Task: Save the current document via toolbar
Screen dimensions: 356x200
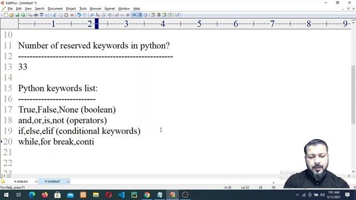Action: (17, 15)
